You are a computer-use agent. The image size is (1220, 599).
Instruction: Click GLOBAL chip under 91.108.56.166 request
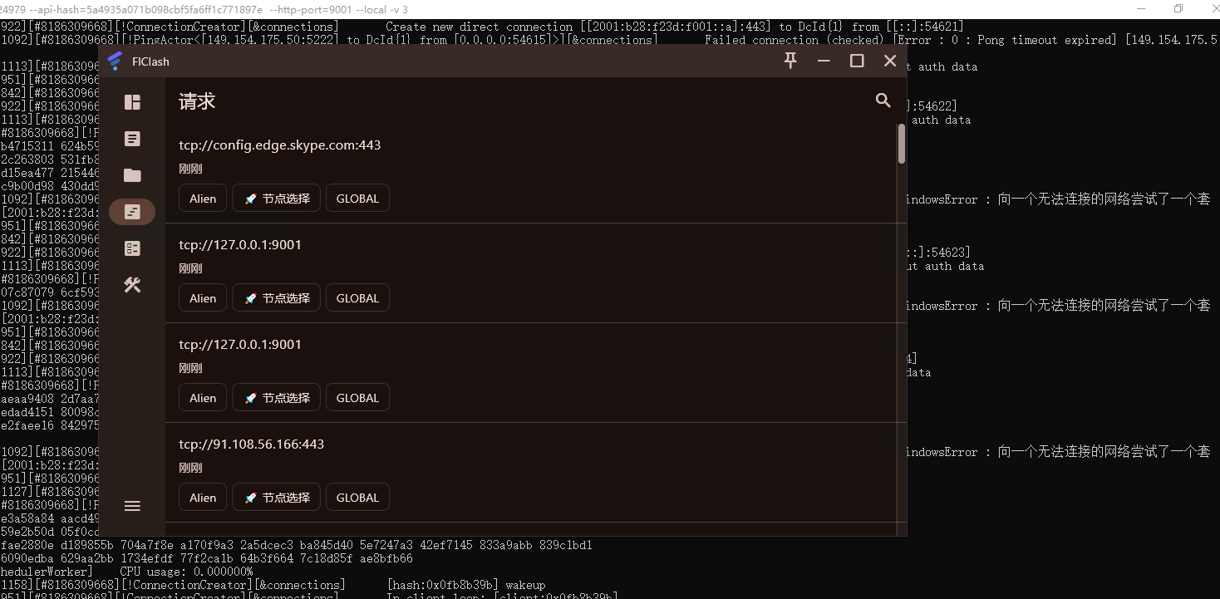pyautogui.click(x=357, y=498)
